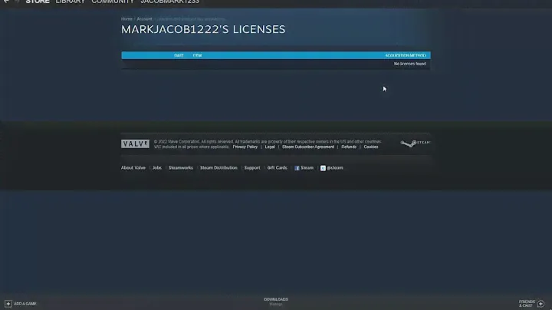Open Steam's Facebook page icon link

pos(297,167)
